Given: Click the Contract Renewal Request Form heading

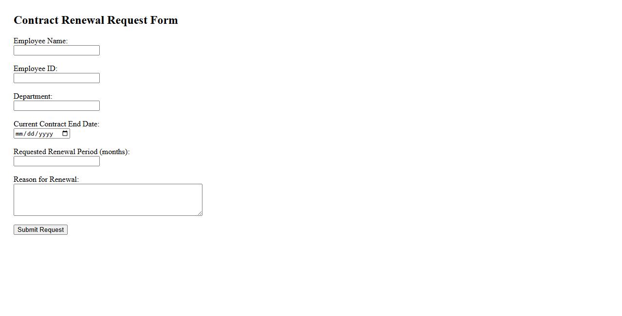Looking at the screenshot, I should pyautogui.click(x=96, y=20).
